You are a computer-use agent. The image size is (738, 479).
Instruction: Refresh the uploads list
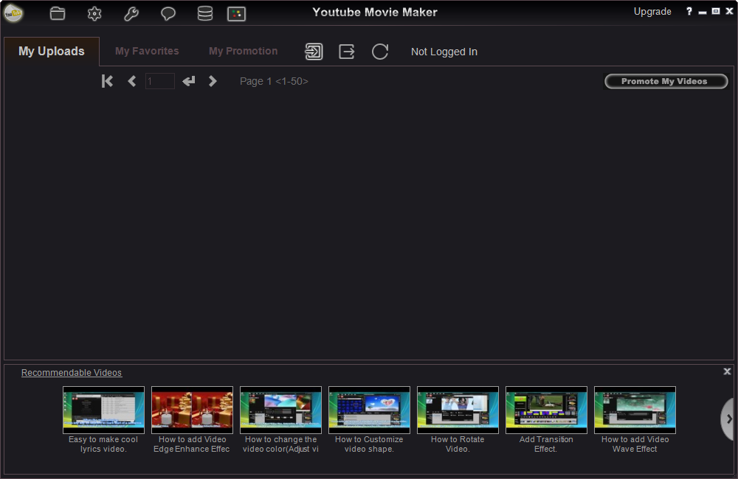(x=380, y=52)
